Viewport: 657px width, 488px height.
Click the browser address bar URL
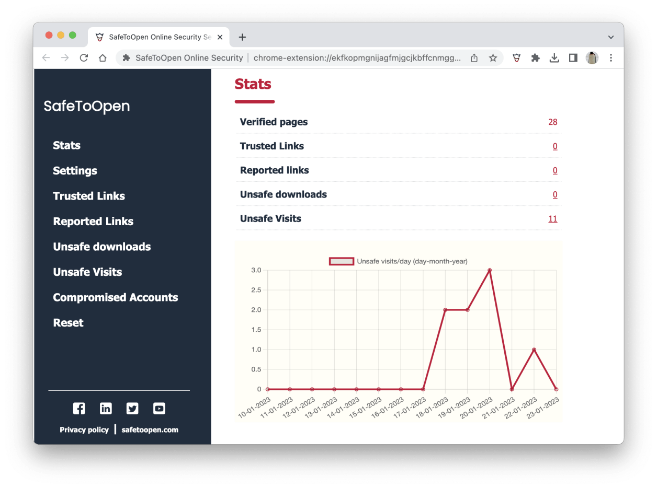click(357, 58)
